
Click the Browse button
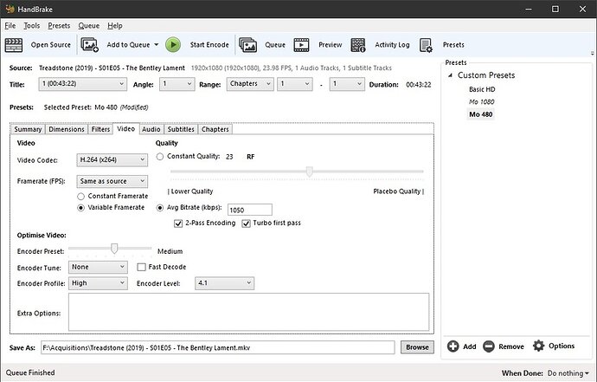pos(417,347)
